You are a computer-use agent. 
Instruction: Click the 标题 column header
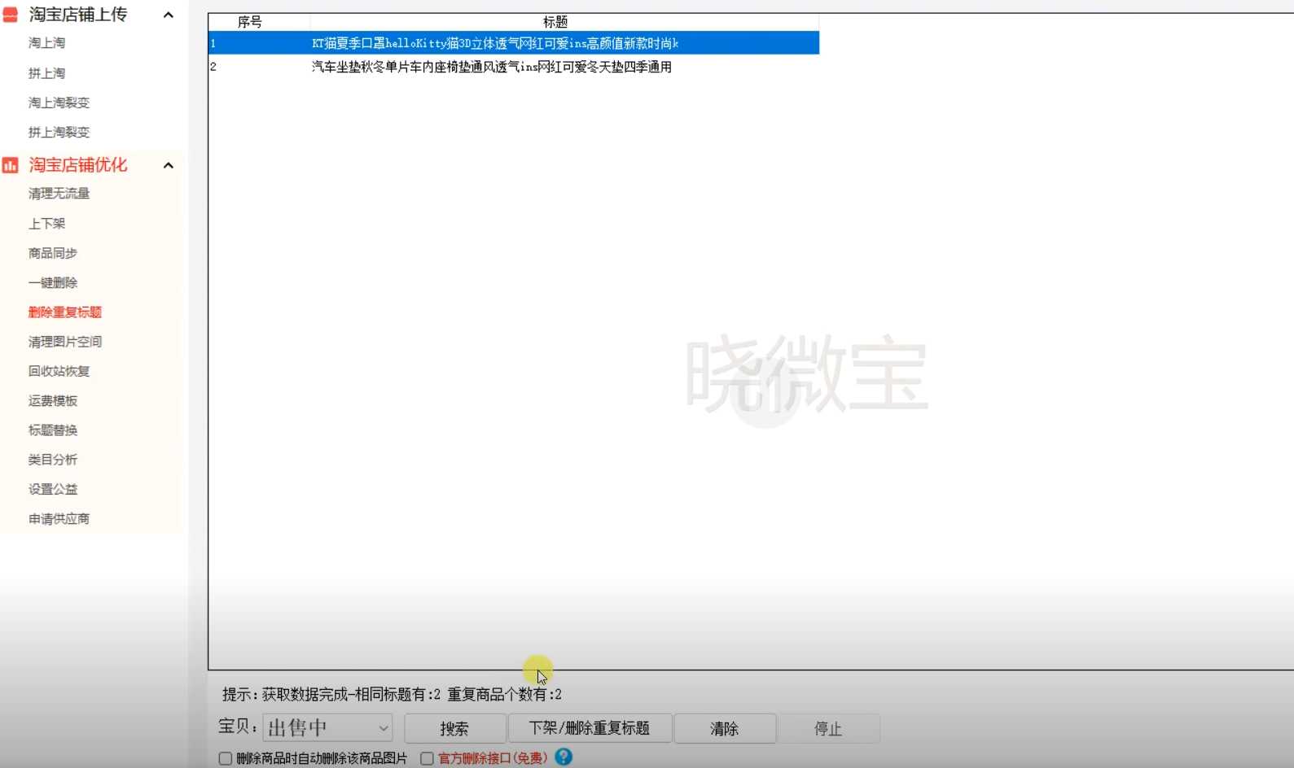click(555, 22)
